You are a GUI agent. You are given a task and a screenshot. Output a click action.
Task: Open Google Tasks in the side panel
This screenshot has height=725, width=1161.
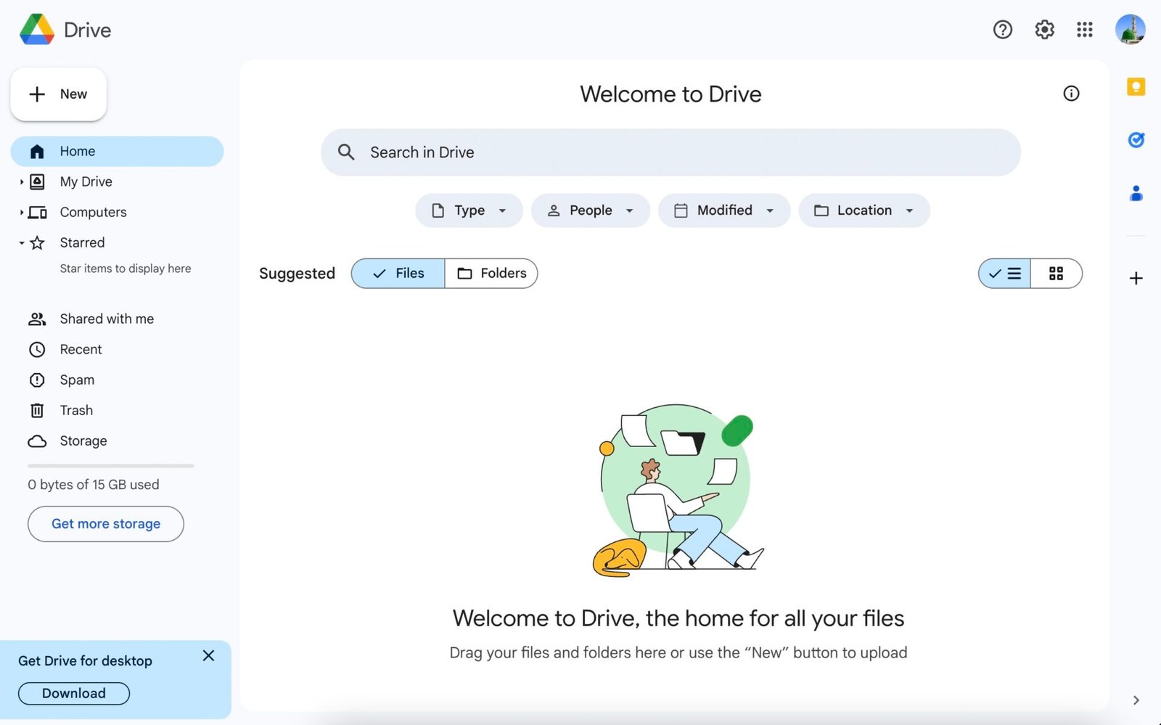coord(1136,139)
